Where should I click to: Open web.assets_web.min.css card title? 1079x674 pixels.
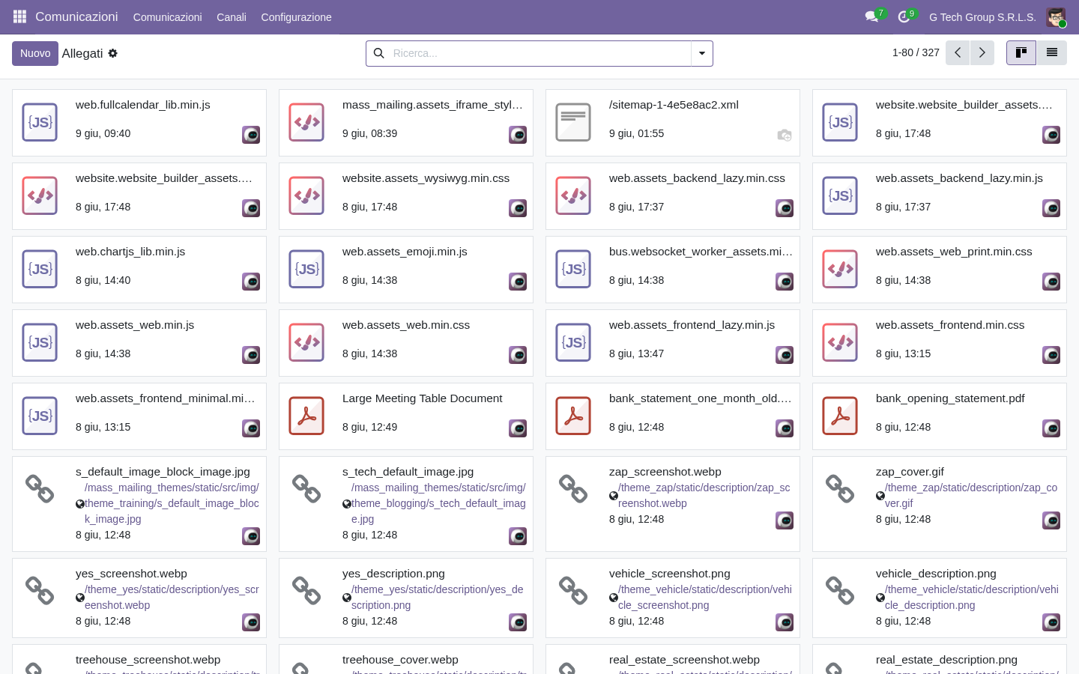pos(406,325)
